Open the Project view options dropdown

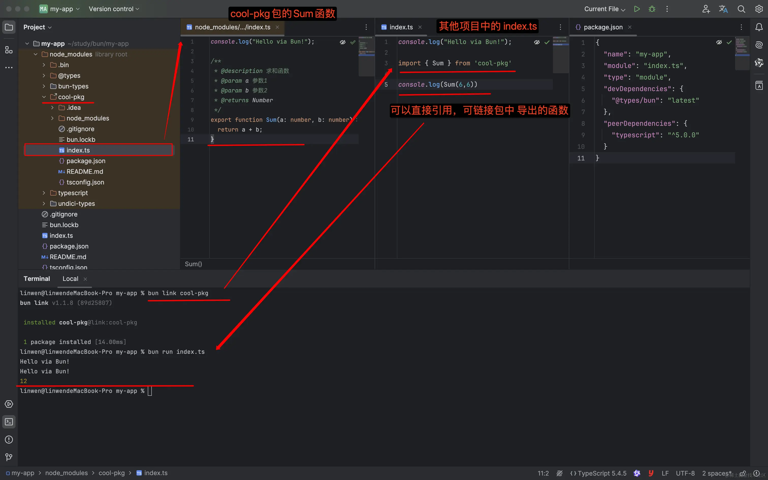click(x=37, y=27)
